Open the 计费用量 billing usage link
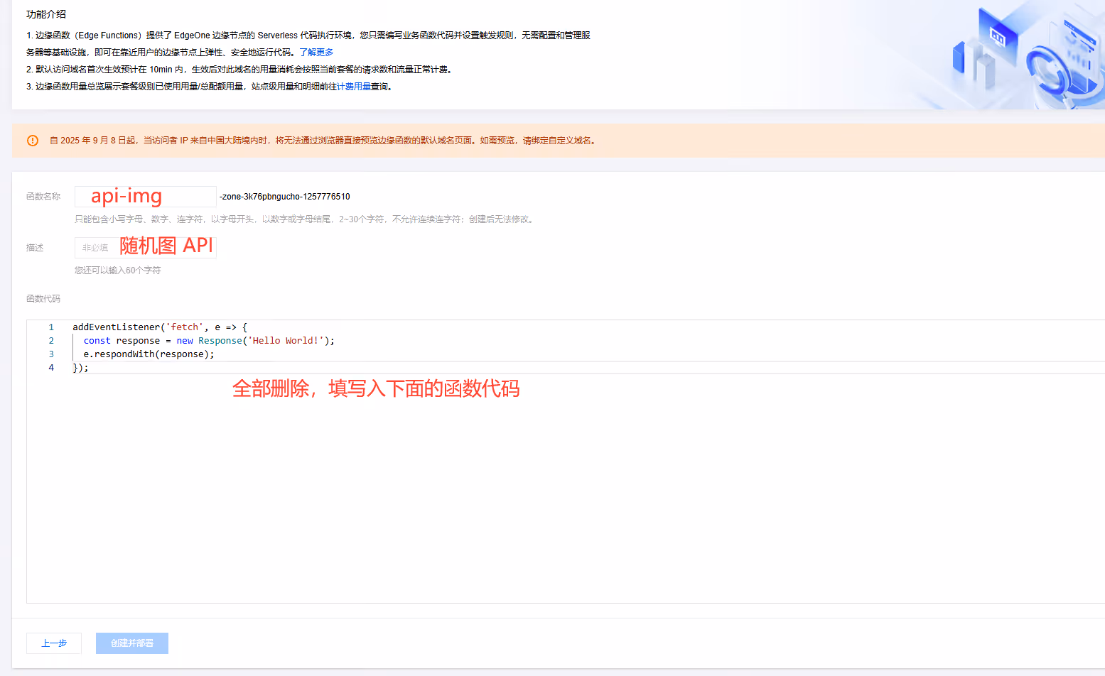1105x676 pixels. [x=354, y=87]
